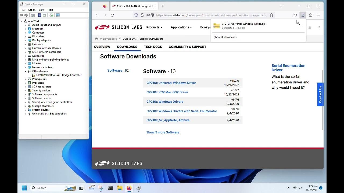Image resolution: width=344 pixels, height=193 pixels.
Task: Click the Silicon Labs user account icon
Action: 310,27
